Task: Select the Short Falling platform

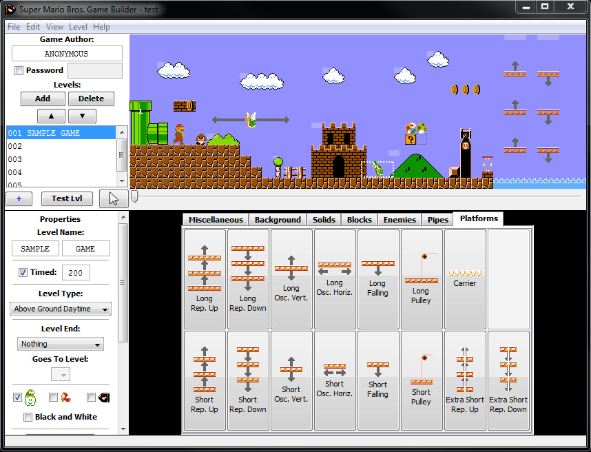Action: pyautogui.click(x=378, y=380)
